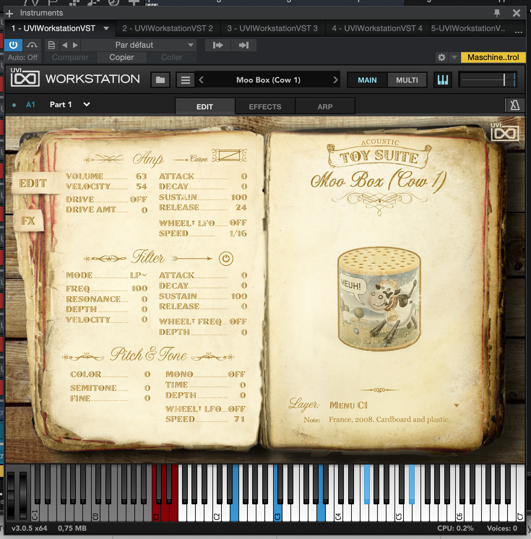This screenshot has height=539, width=531.
Task: Switch to 2 - UVIWorkstationVST 2 tab
Action: pos(168,28)
